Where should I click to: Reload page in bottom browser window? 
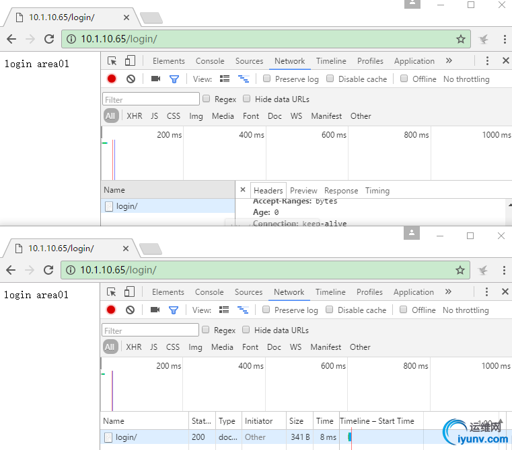point(48,270)
